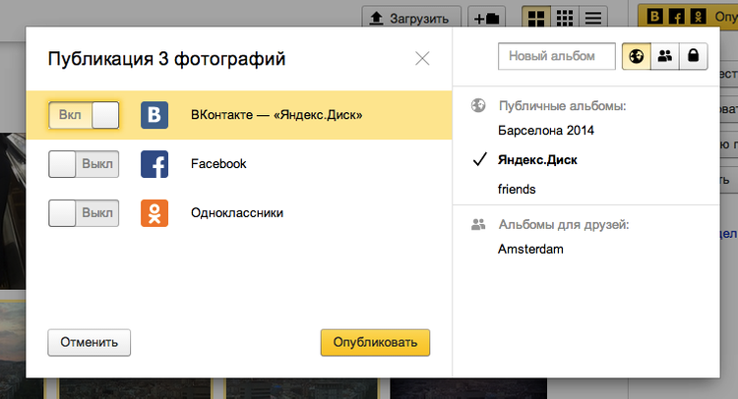Select the Amsterdam album
This screenshot has height=399, width=738.
[531, 250]
